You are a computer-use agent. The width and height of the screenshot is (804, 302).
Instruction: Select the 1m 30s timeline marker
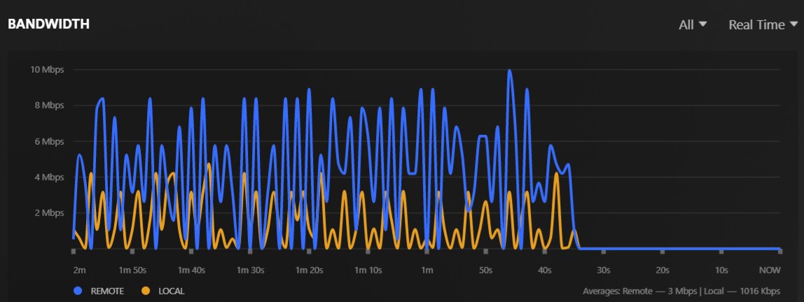250,271
